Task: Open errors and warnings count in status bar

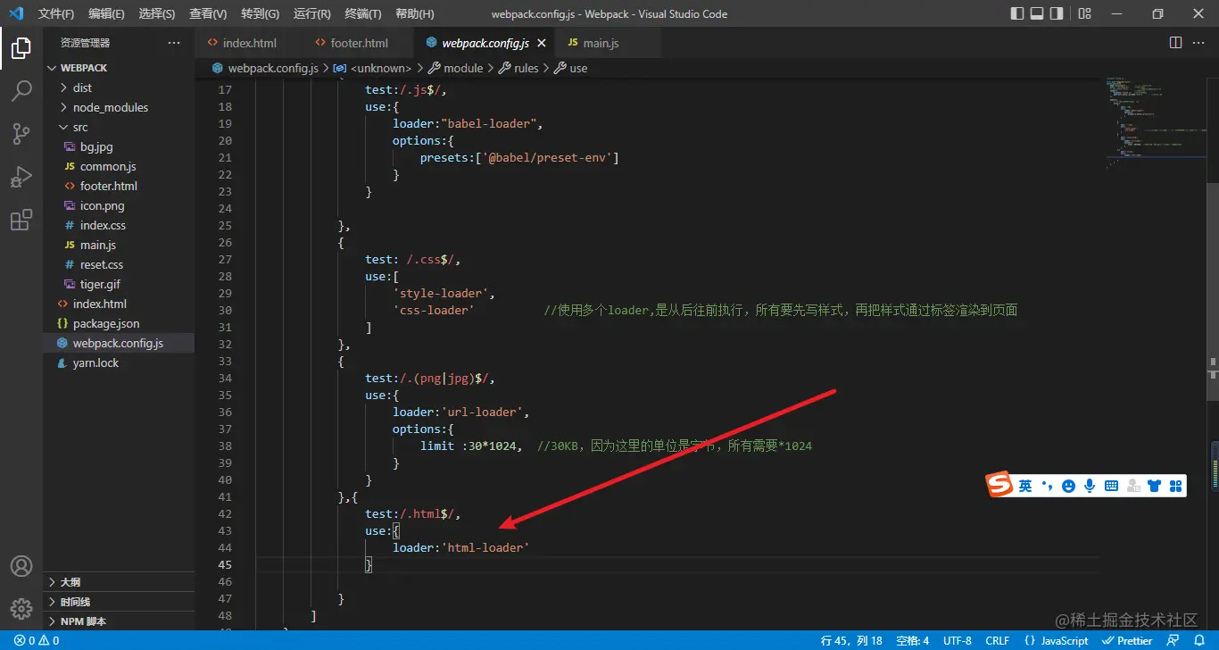Action: coord(37,640)
